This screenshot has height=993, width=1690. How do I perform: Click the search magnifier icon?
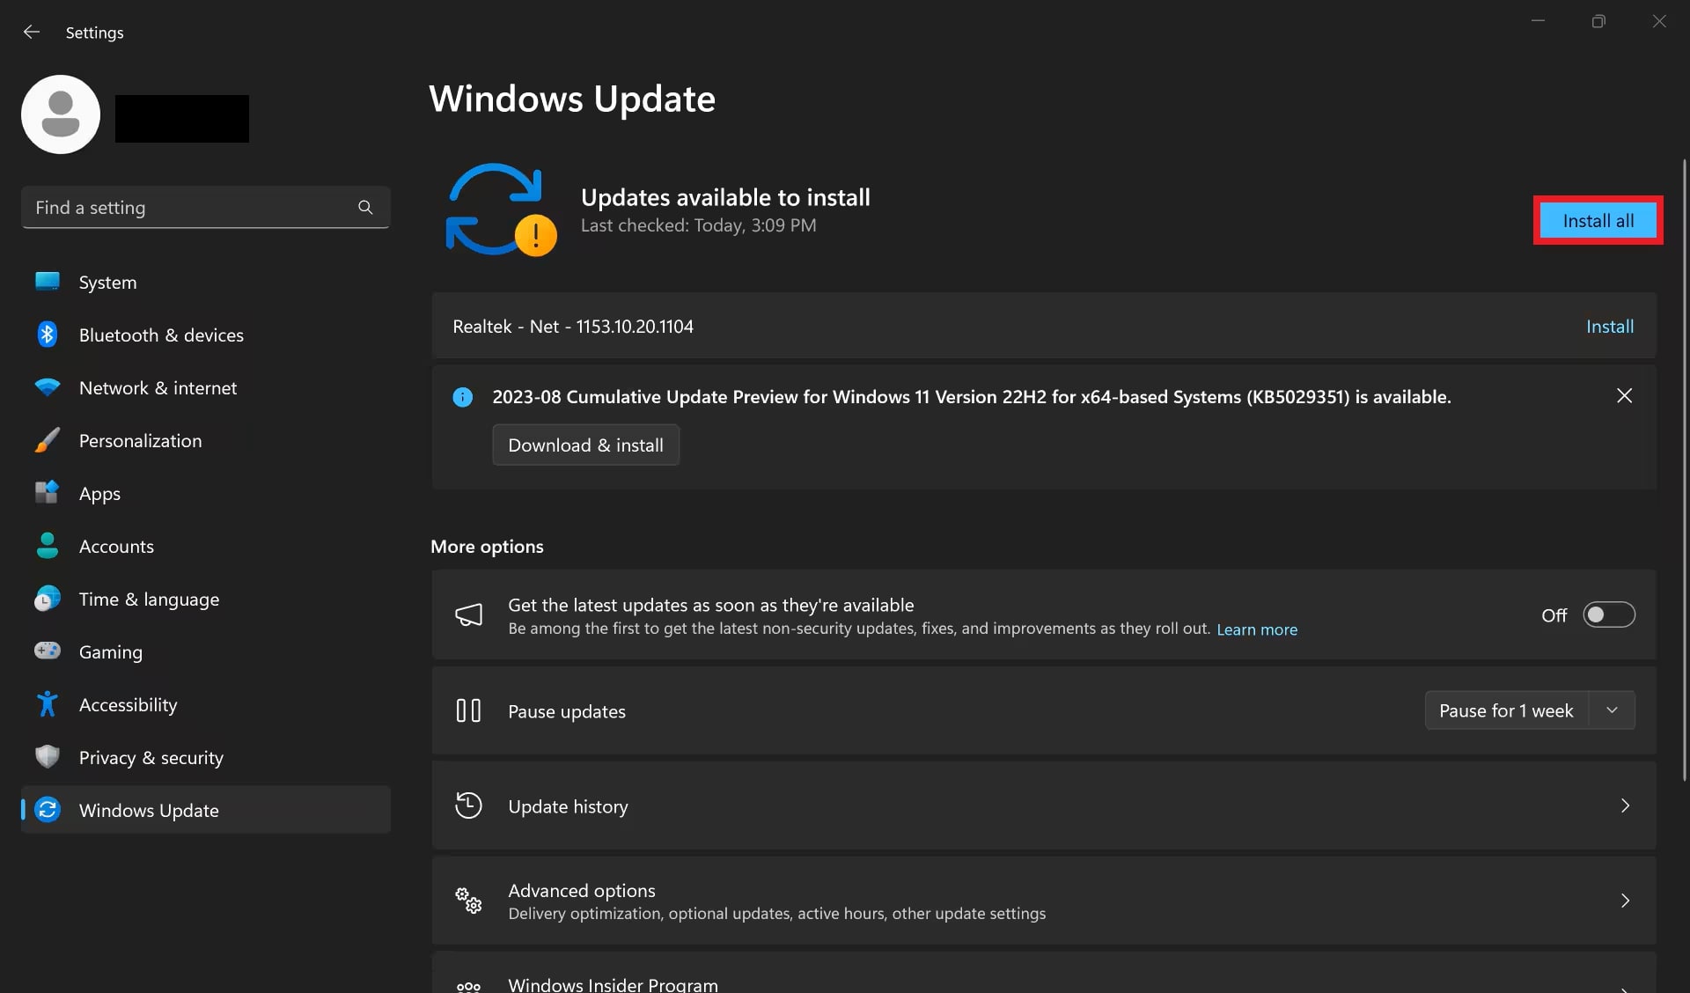[x=365, y=208]
